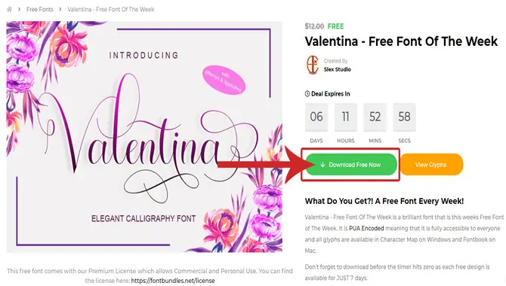The image size is (506, 286).
Task: Click the days countdown box
Action: (316, 117)
